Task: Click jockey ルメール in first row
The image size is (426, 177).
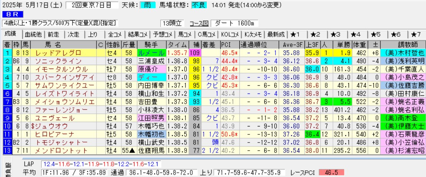Action: coord(153,53)
